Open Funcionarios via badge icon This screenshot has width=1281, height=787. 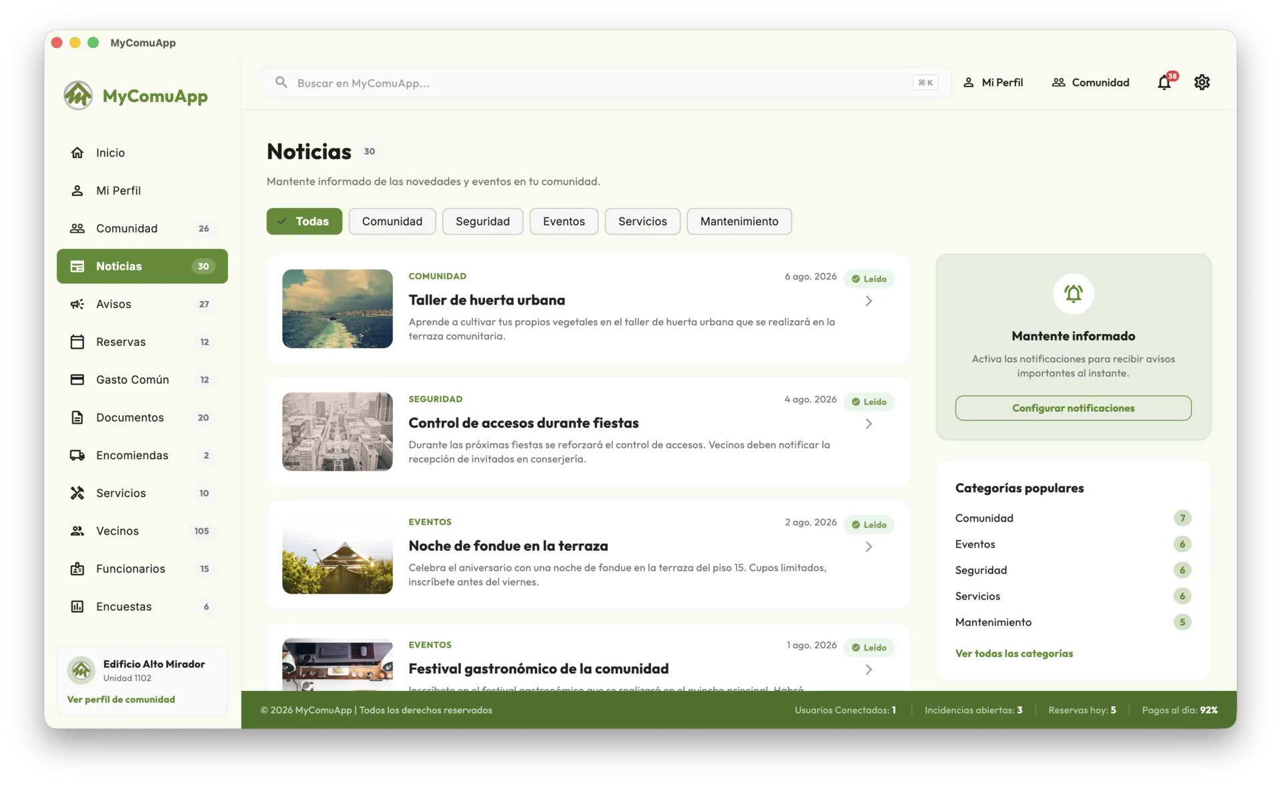(77, 569)
